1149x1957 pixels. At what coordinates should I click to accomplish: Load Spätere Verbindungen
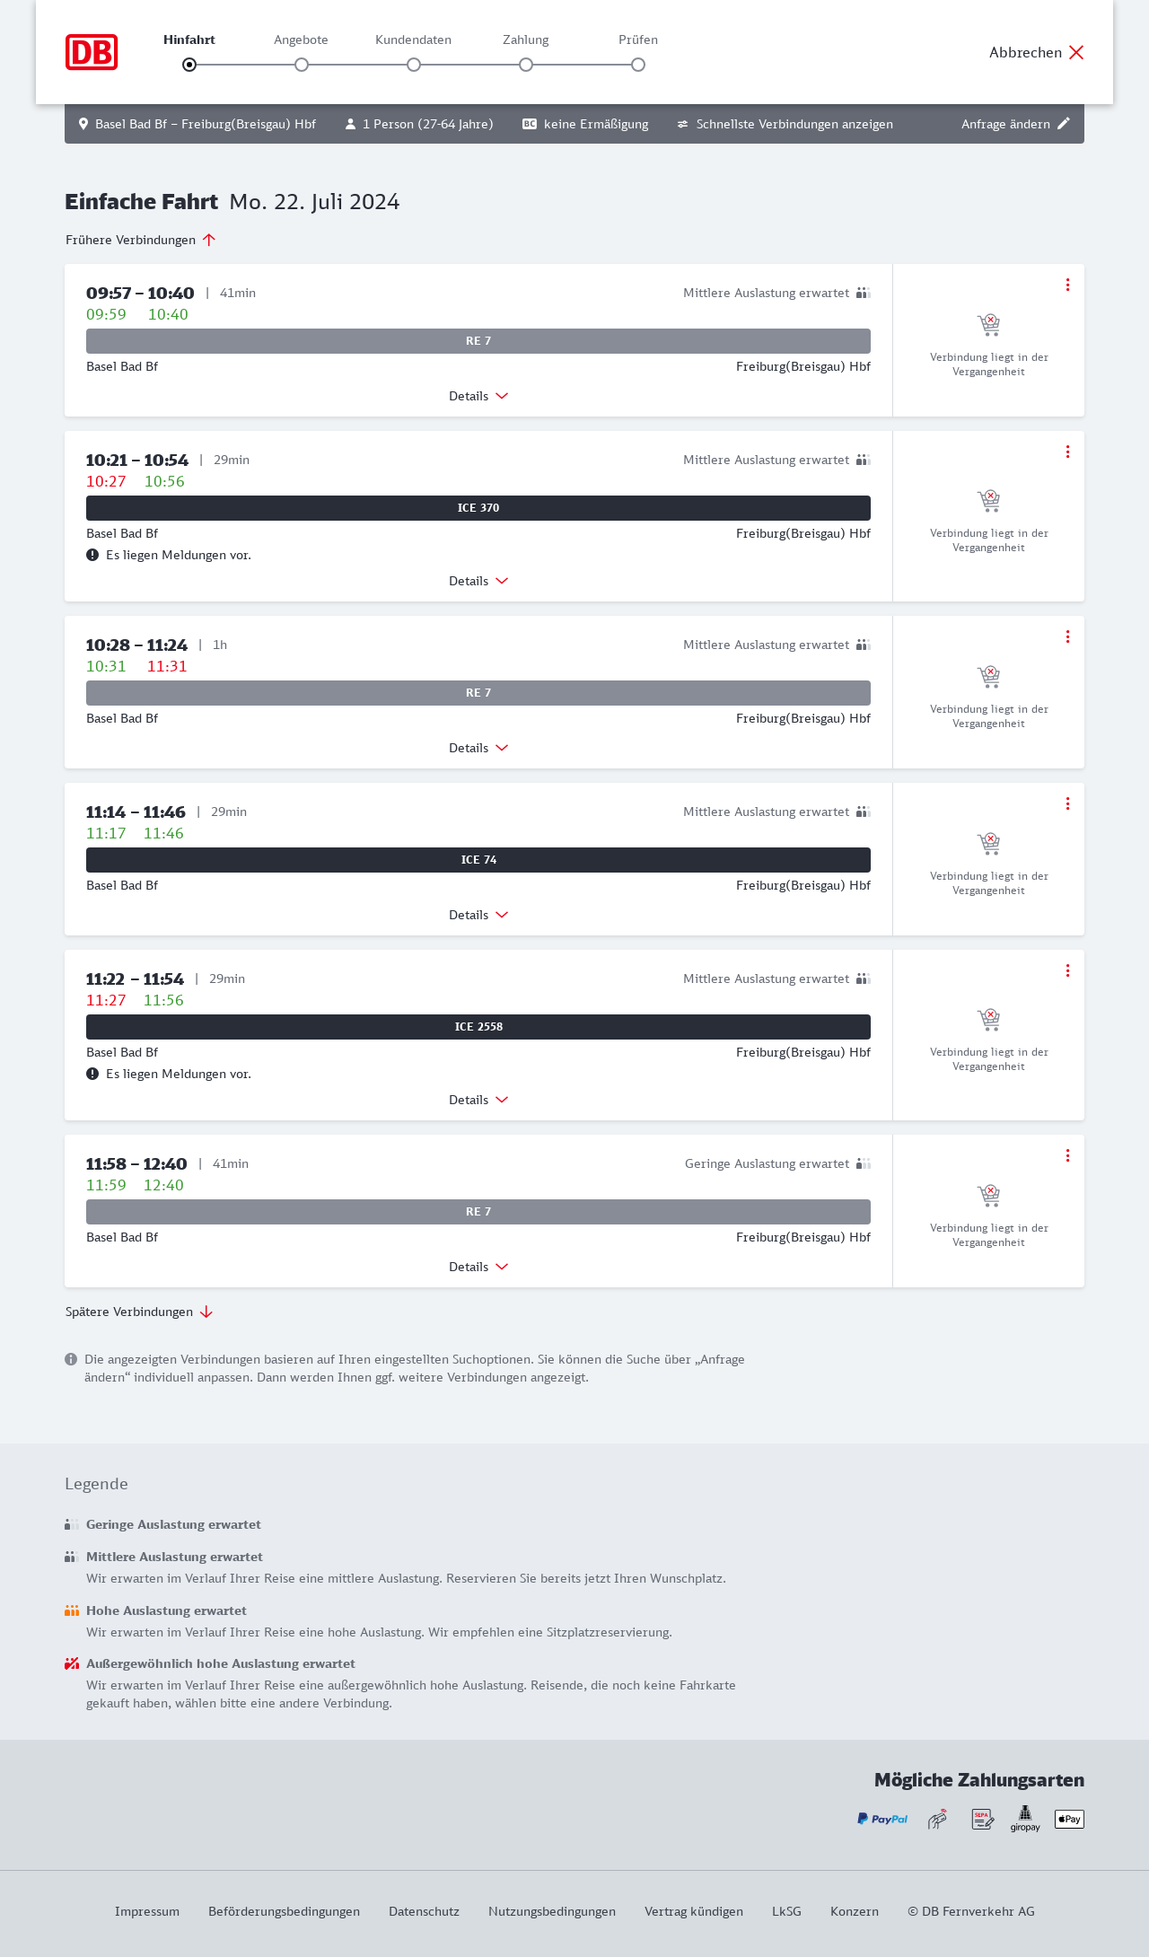click(x=139, y=1312)
